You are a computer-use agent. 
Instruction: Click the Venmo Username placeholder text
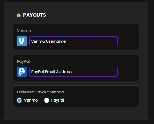click(x=48, y=41)
